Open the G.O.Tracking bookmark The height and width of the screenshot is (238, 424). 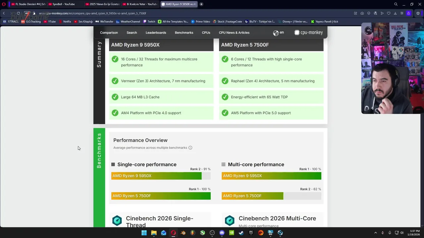click(31, 21)
